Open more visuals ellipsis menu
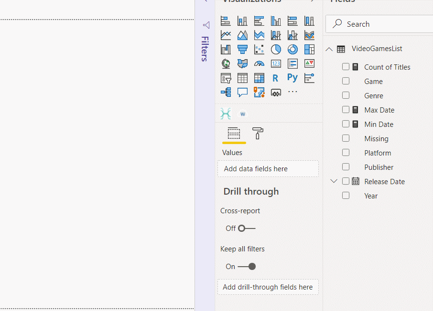 [292, 92]
